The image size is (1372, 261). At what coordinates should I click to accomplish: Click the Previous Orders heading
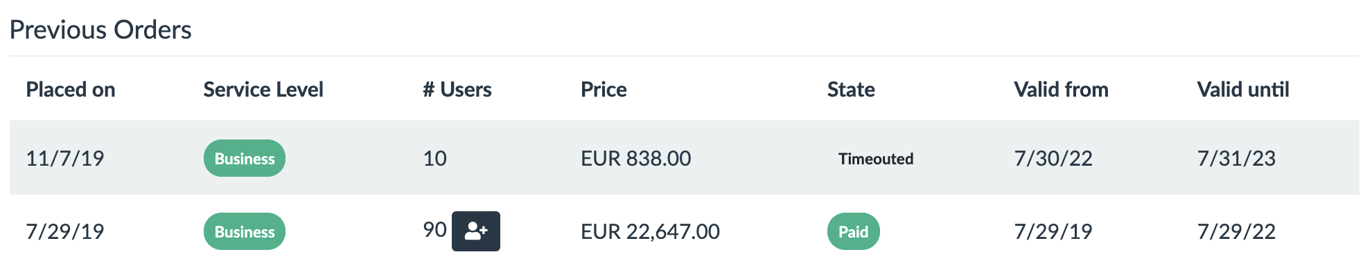point(100,30)
